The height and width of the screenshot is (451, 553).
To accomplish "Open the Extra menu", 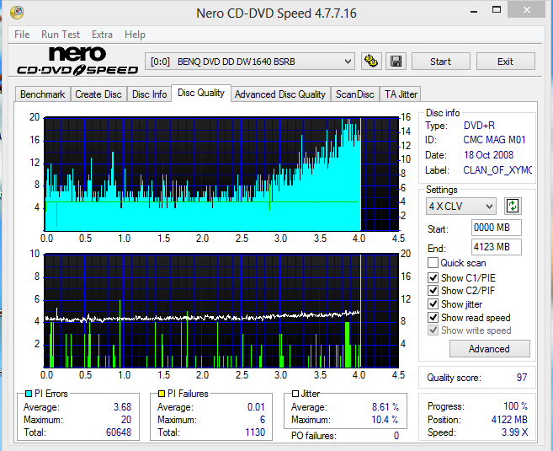I will pyautogui.click(x=102, y=35).
